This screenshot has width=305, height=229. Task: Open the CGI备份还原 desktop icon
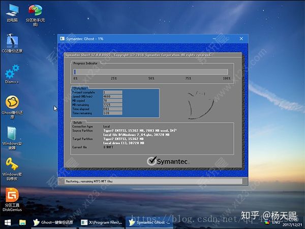tap(12, 43)
